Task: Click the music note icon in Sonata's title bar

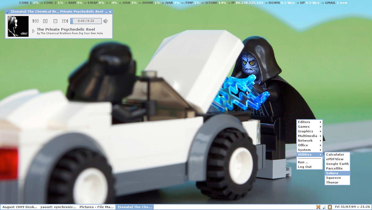Action: point(8,12)
